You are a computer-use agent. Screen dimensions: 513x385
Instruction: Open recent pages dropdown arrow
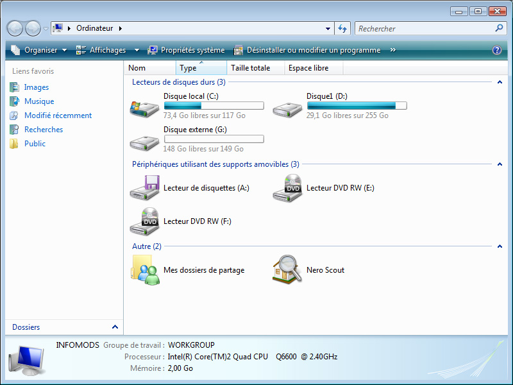point(46,28)
